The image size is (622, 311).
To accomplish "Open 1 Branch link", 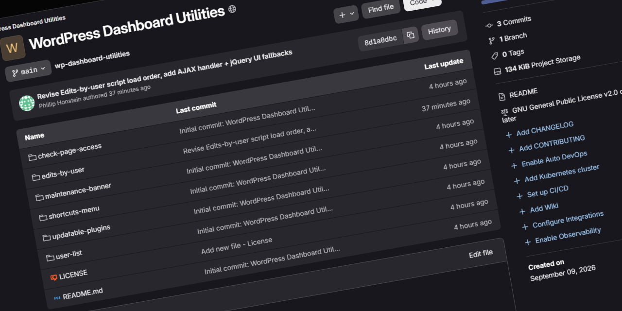I will click(x=513, y=38).
